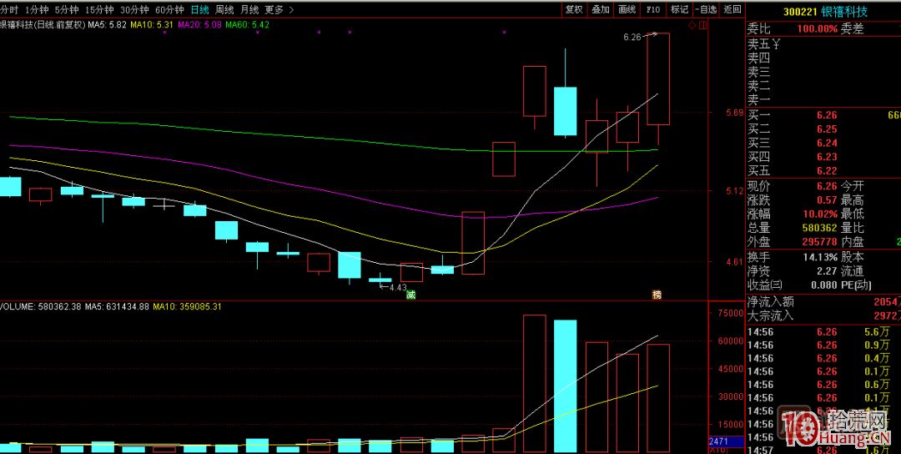The image size is (901, 454).
Task: Click the 300221 银禧科技 stock title
Action: [825, 12]
